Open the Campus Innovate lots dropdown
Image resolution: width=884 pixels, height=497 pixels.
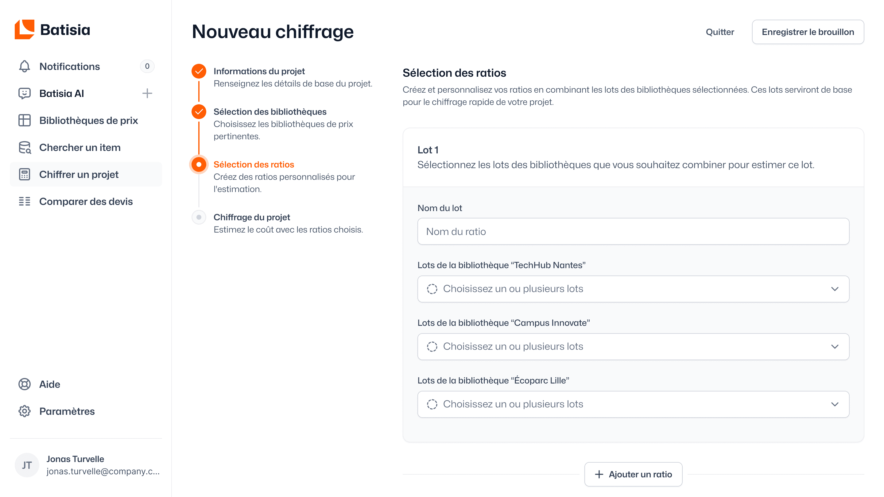click(633, 346)
